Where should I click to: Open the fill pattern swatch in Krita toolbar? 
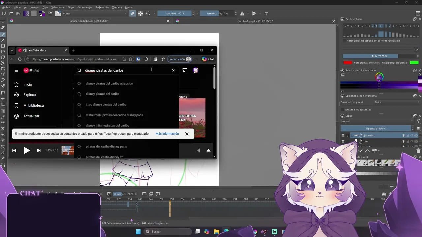[34, 13]
